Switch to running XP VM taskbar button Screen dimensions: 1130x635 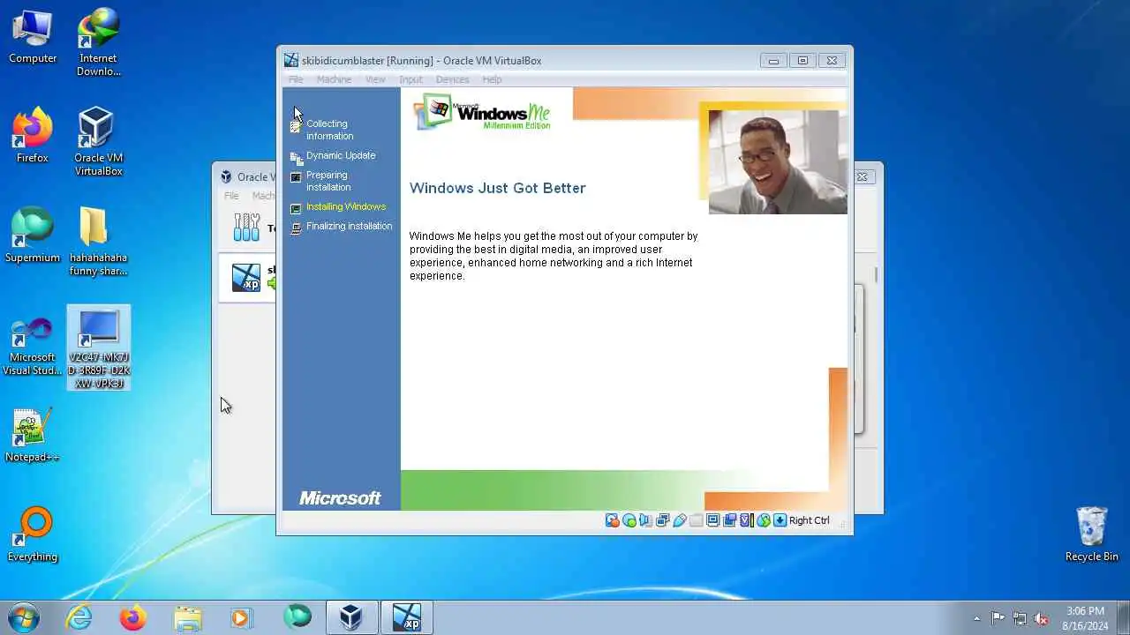click(407, 617)
